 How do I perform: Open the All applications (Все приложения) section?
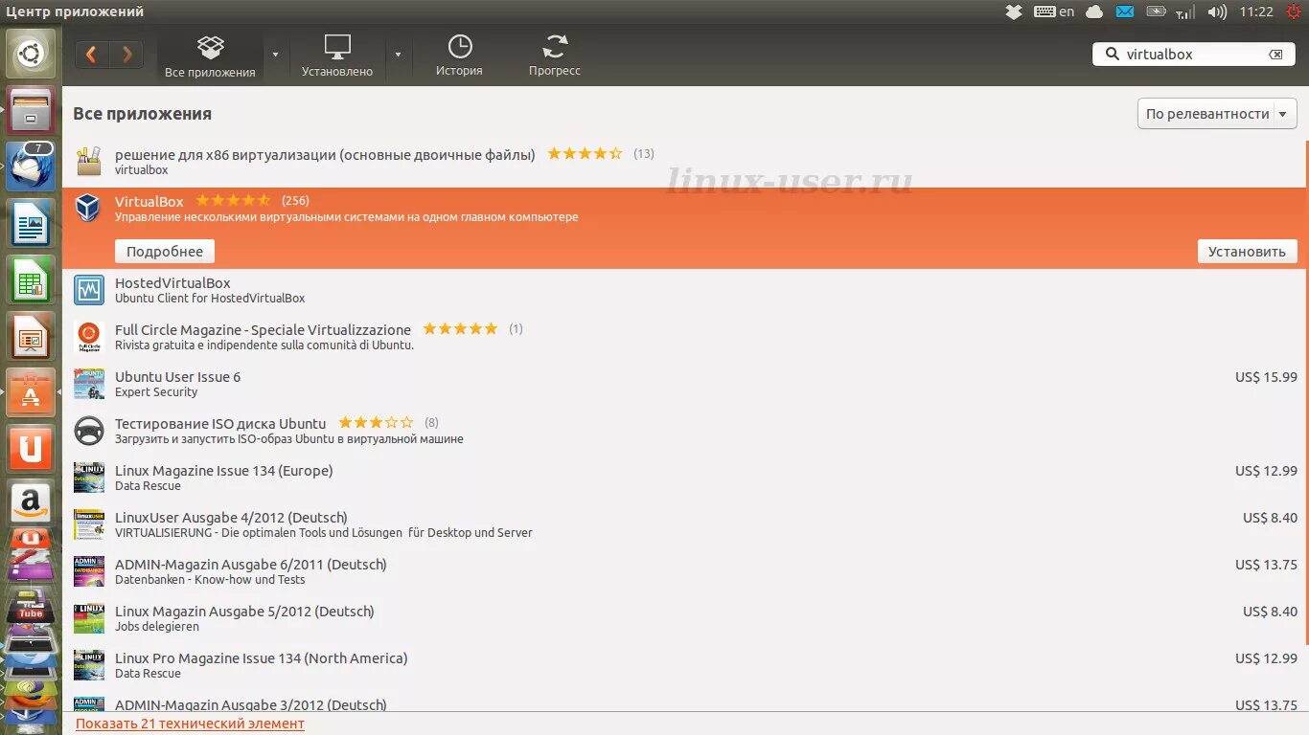[210, 56]
